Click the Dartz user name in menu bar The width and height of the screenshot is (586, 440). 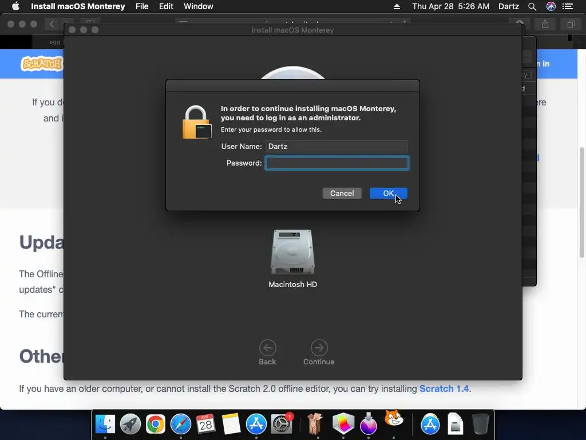pos(509,6)
